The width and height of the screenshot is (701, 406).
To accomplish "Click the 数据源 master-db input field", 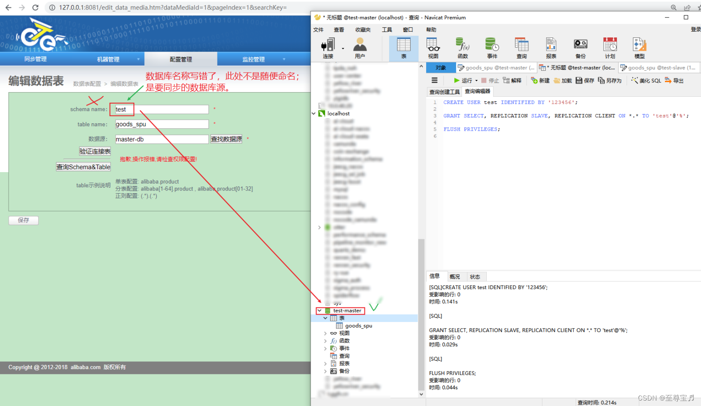I will [162, 139].
